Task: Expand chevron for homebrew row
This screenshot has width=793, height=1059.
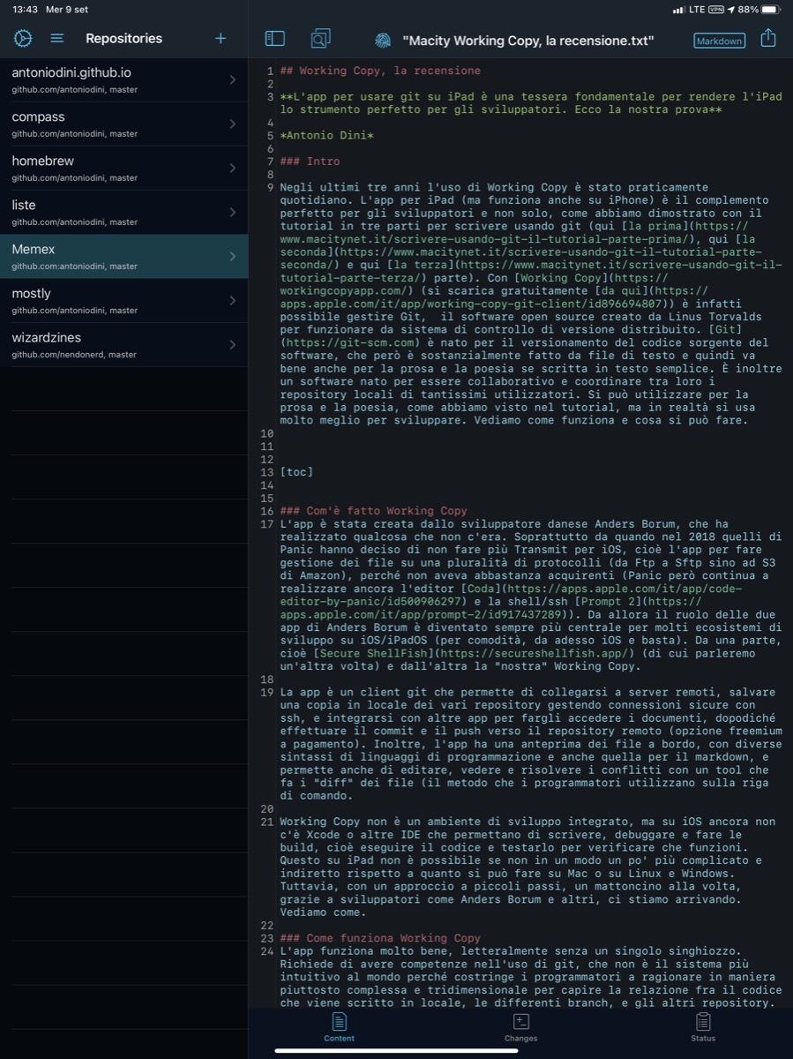Action: click(233, 168)
